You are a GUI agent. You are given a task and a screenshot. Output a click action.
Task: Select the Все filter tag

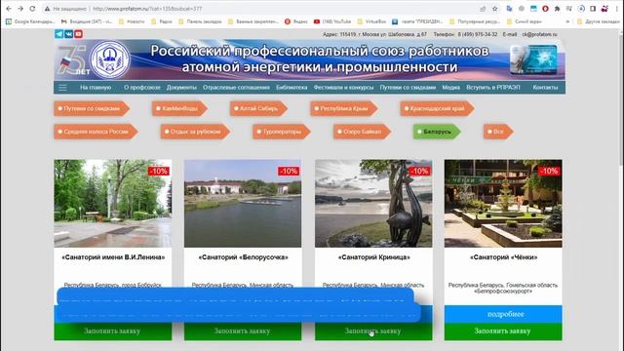coord(498,132)
